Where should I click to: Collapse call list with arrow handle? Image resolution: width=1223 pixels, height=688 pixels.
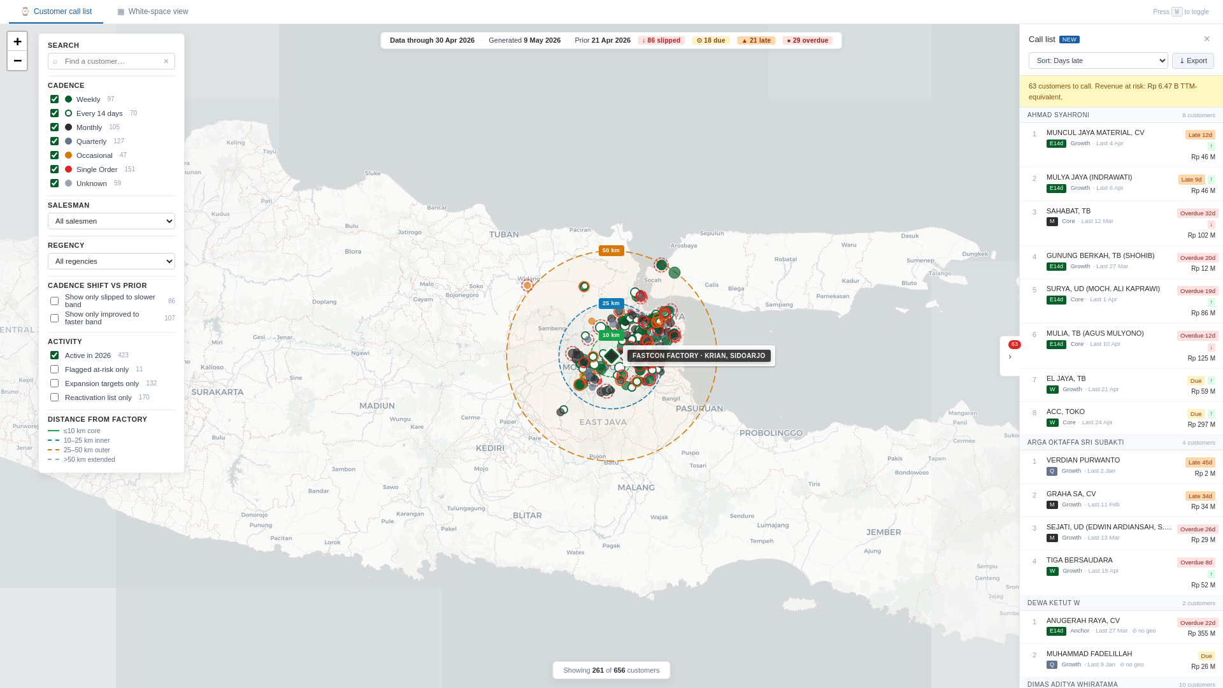tap(1010, 356)
